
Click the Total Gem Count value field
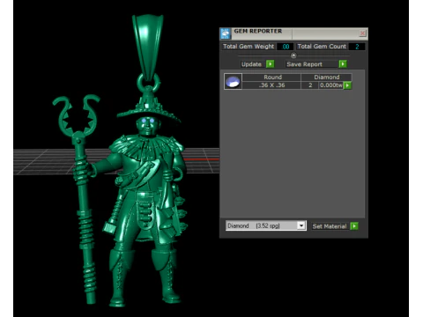tap(357, 47)
